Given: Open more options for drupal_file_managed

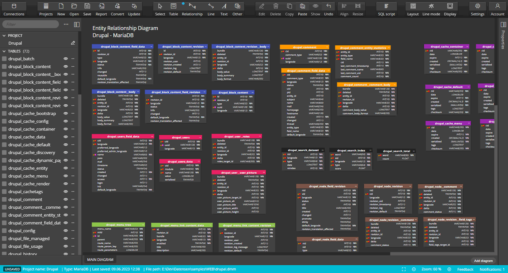Looking at the screenshot, I should 73,238.
